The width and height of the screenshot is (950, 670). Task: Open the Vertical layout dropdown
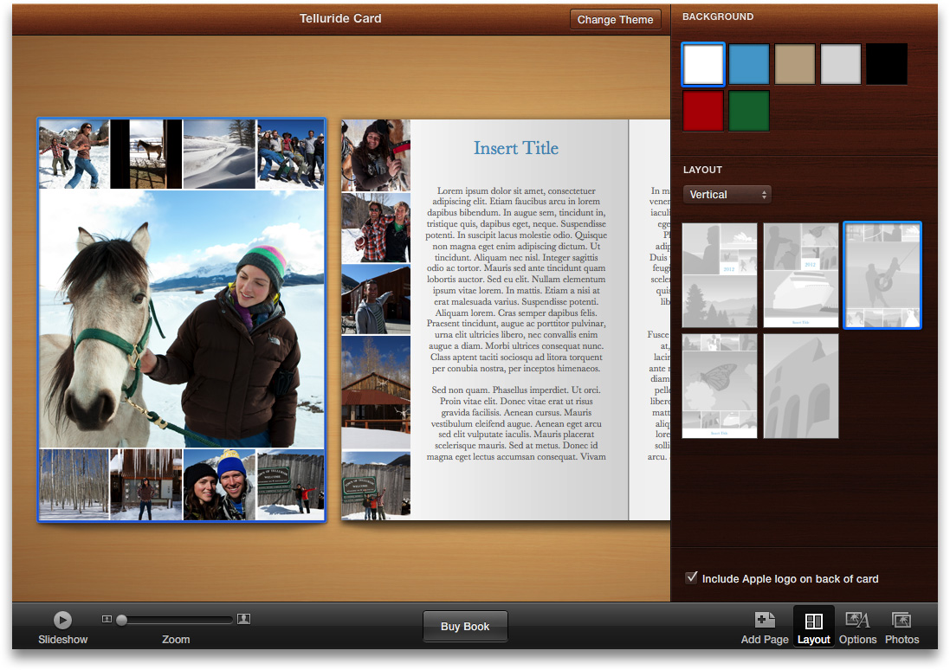click(727, 195)
